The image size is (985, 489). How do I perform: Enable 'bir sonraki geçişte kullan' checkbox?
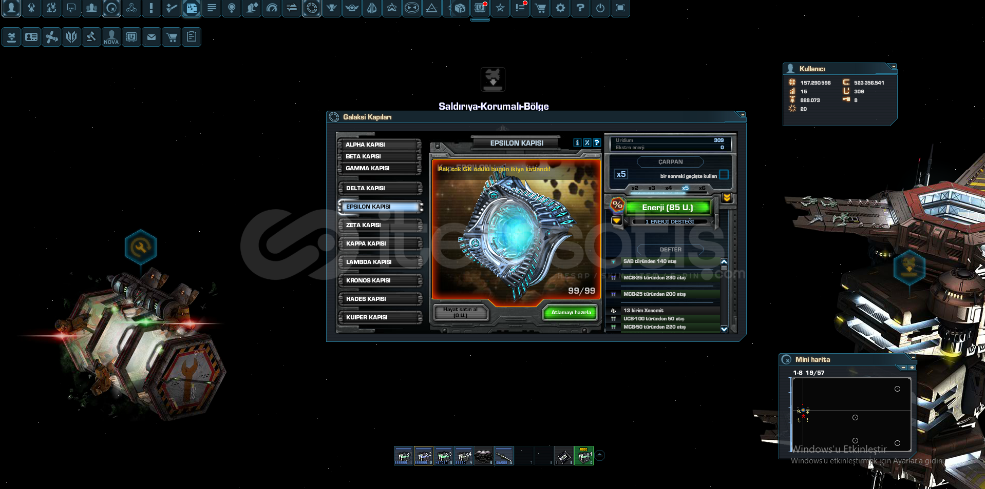point(724,175)
